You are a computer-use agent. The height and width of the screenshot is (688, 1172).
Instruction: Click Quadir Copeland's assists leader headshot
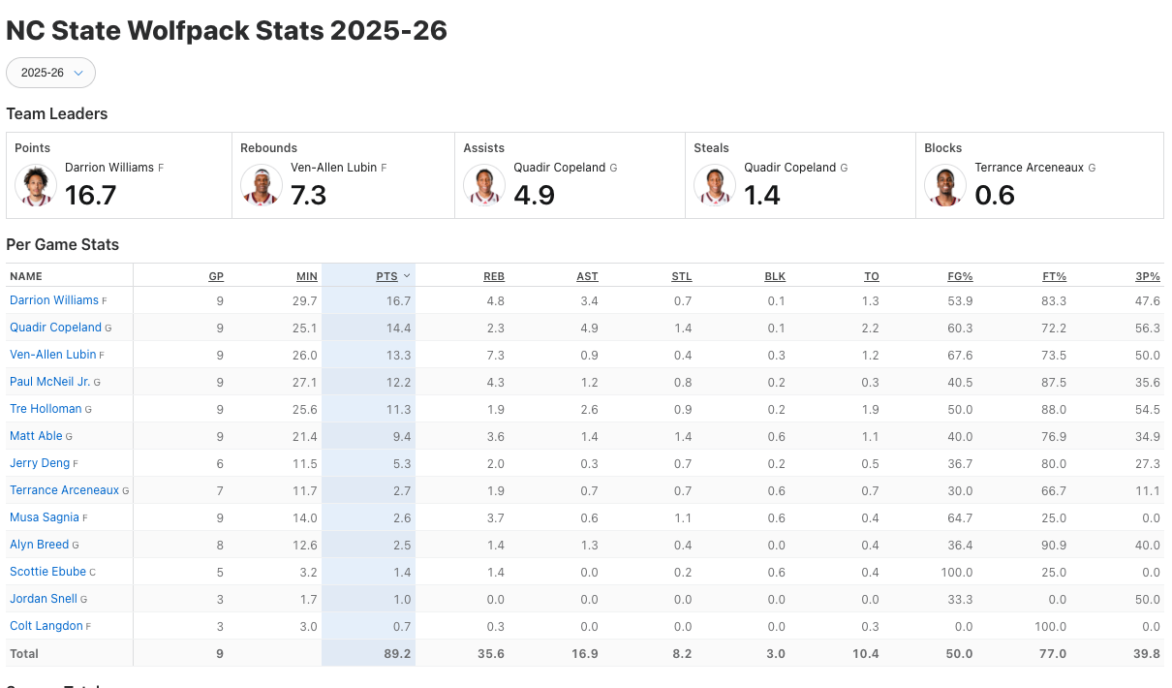pyautogui.click(x=484, y=185)
